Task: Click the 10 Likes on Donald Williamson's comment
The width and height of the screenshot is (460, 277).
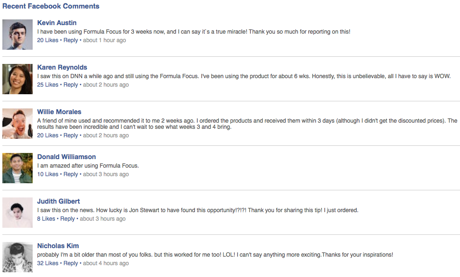Action: pos(47,174)
